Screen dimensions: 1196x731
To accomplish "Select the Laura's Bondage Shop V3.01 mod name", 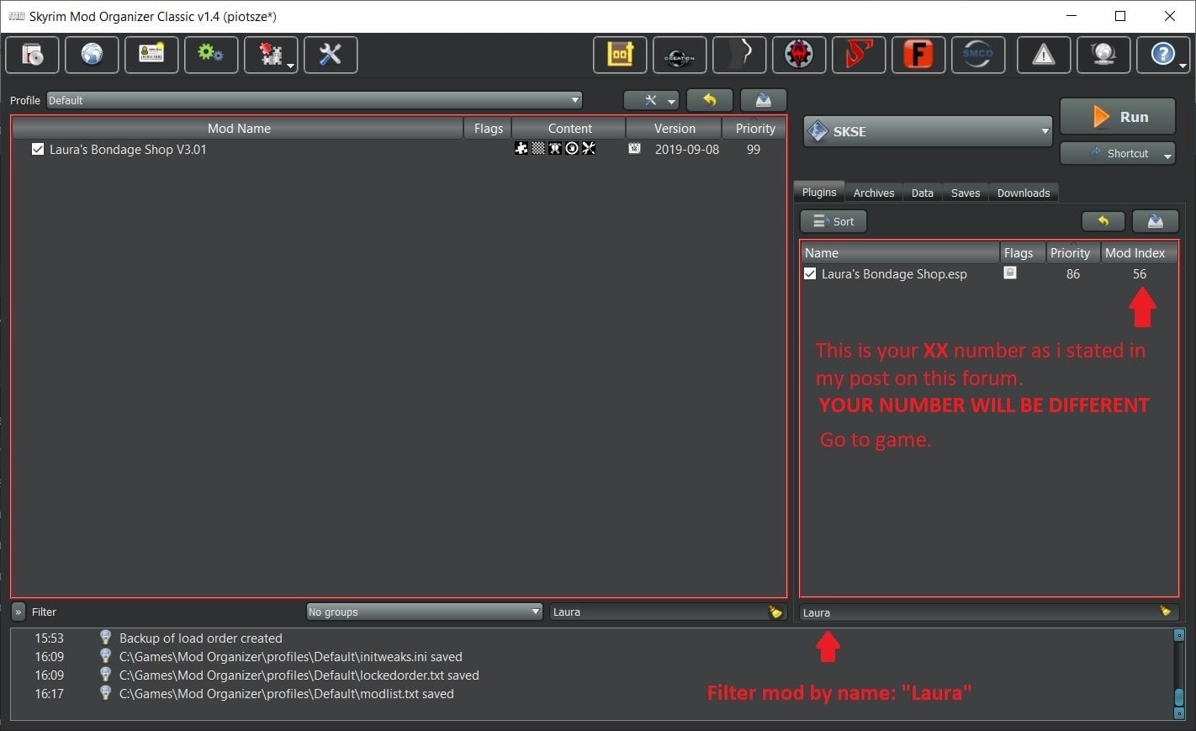I will click(128, 150).
